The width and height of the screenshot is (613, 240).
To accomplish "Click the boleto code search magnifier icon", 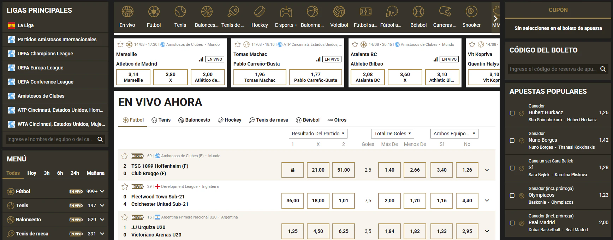I will point(603,69).
